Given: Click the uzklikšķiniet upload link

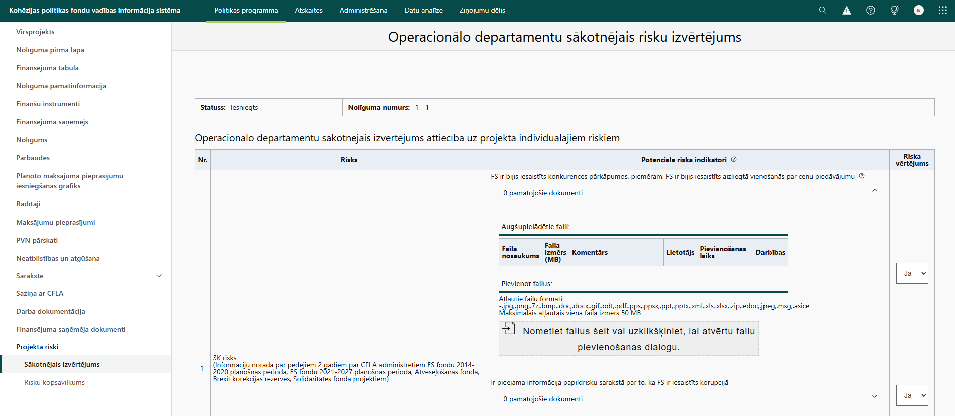Looking at the screenshot, I should [656, 331].
